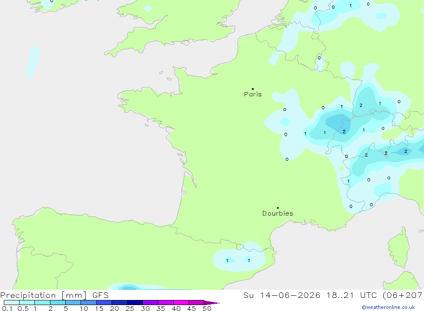Viewport: 424px width, 311px height.
Task: Pick the 10–15 mm legend swatch
Action: (89, 303)
